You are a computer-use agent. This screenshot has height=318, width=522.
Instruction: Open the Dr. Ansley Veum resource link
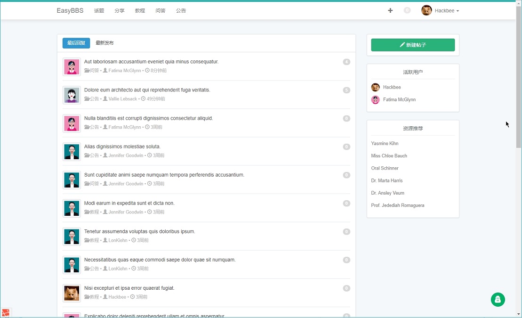pyautogui.click(x=387, y=193)
